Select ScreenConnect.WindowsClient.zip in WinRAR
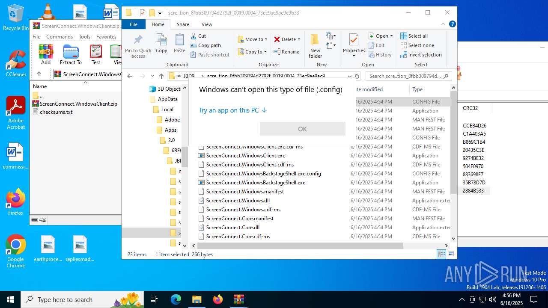548x308 pixels. tap(78, 104)
